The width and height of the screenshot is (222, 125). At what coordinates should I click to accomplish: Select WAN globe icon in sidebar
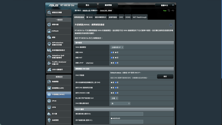click(x=49, y=94)
